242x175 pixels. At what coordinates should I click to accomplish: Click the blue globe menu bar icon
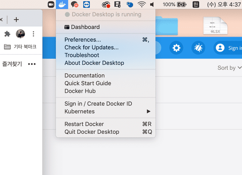pyautogui.click(x=130, y=5)
